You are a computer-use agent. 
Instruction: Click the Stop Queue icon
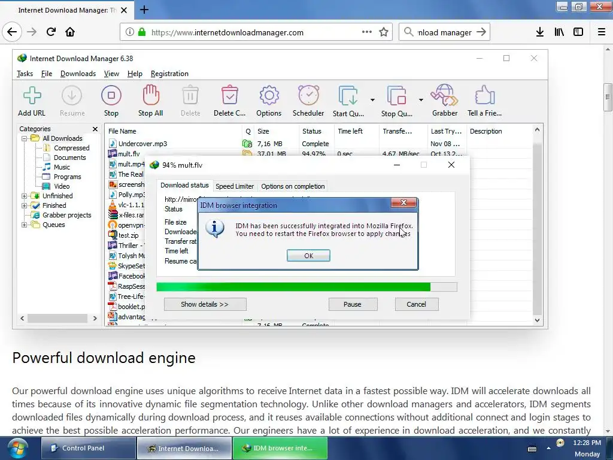[x=396, y=95]
